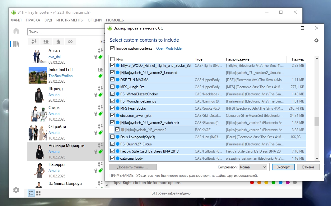The image size is (331, 206).
Task: Open the home icon in main window sidebar
Action: click(x=16, y=31)
